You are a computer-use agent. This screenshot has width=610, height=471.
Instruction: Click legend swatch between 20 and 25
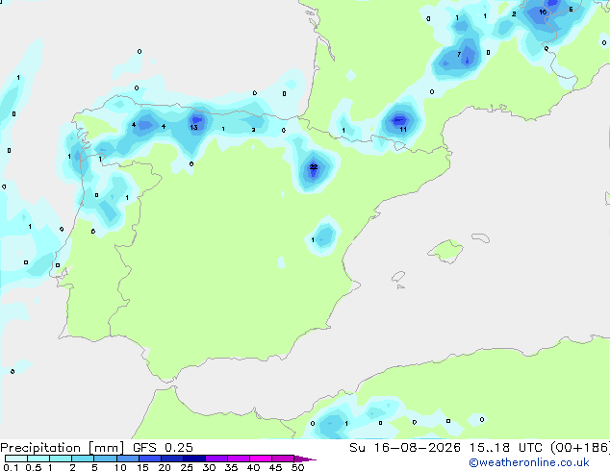(x=171, y=459)
